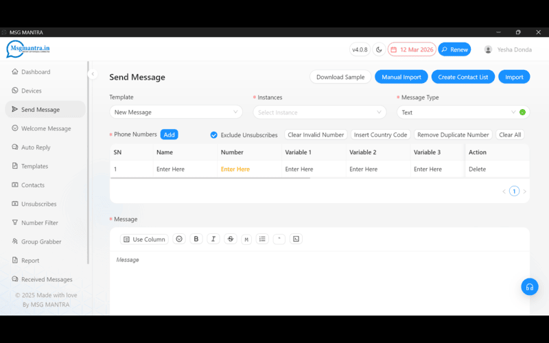Click the Create Contact List button
549x343 pixels.
point(463,77)
